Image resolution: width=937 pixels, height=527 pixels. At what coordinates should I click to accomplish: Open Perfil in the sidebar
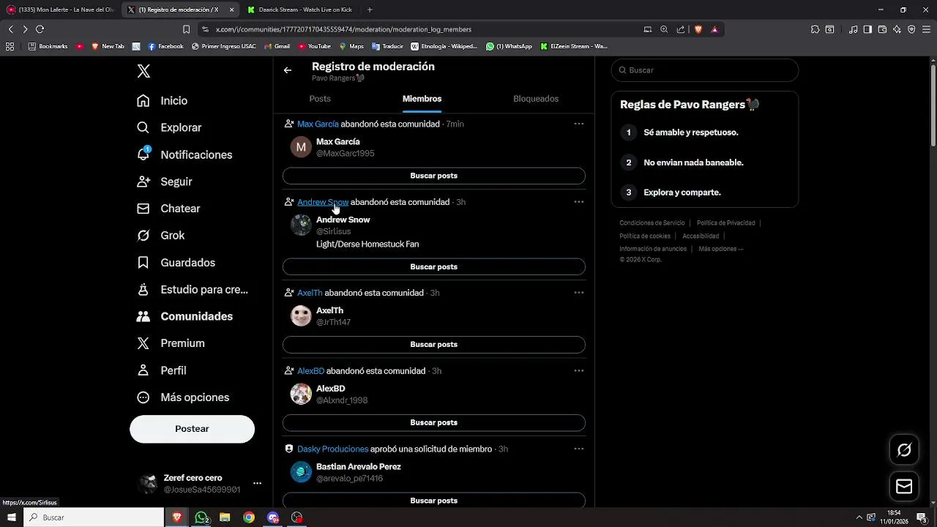click(161, 370)
